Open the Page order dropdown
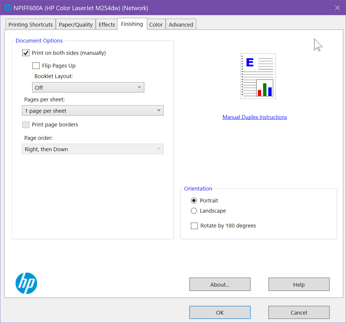346x323 pixels. pyautogui.click(x=93, y=149)
